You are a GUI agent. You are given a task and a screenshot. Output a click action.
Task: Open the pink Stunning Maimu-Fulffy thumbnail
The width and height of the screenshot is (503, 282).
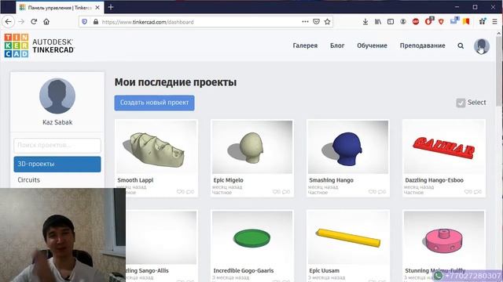[444, 237]
